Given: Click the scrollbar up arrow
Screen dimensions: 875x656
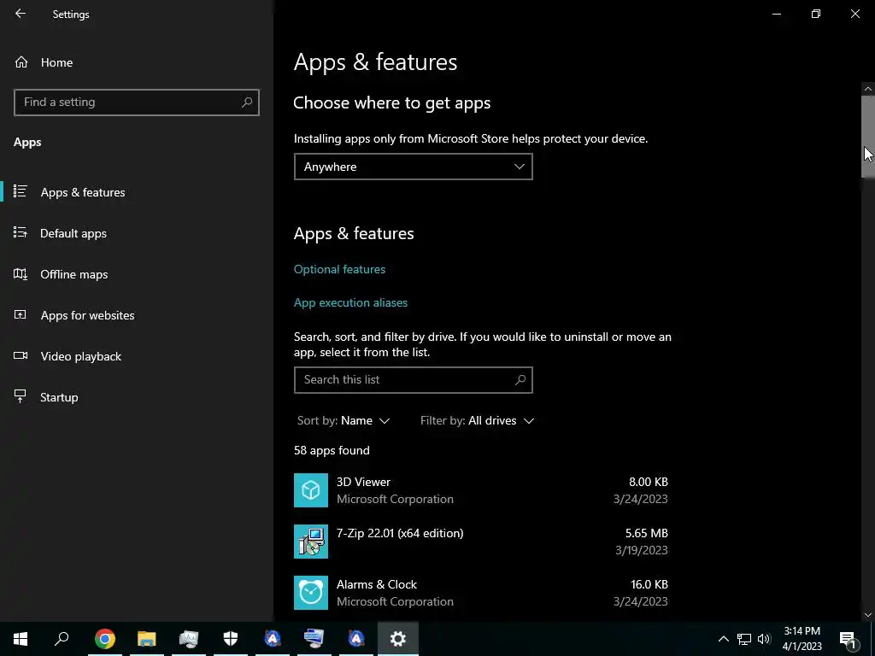Looking at the screenshot, I should [868, 89].
